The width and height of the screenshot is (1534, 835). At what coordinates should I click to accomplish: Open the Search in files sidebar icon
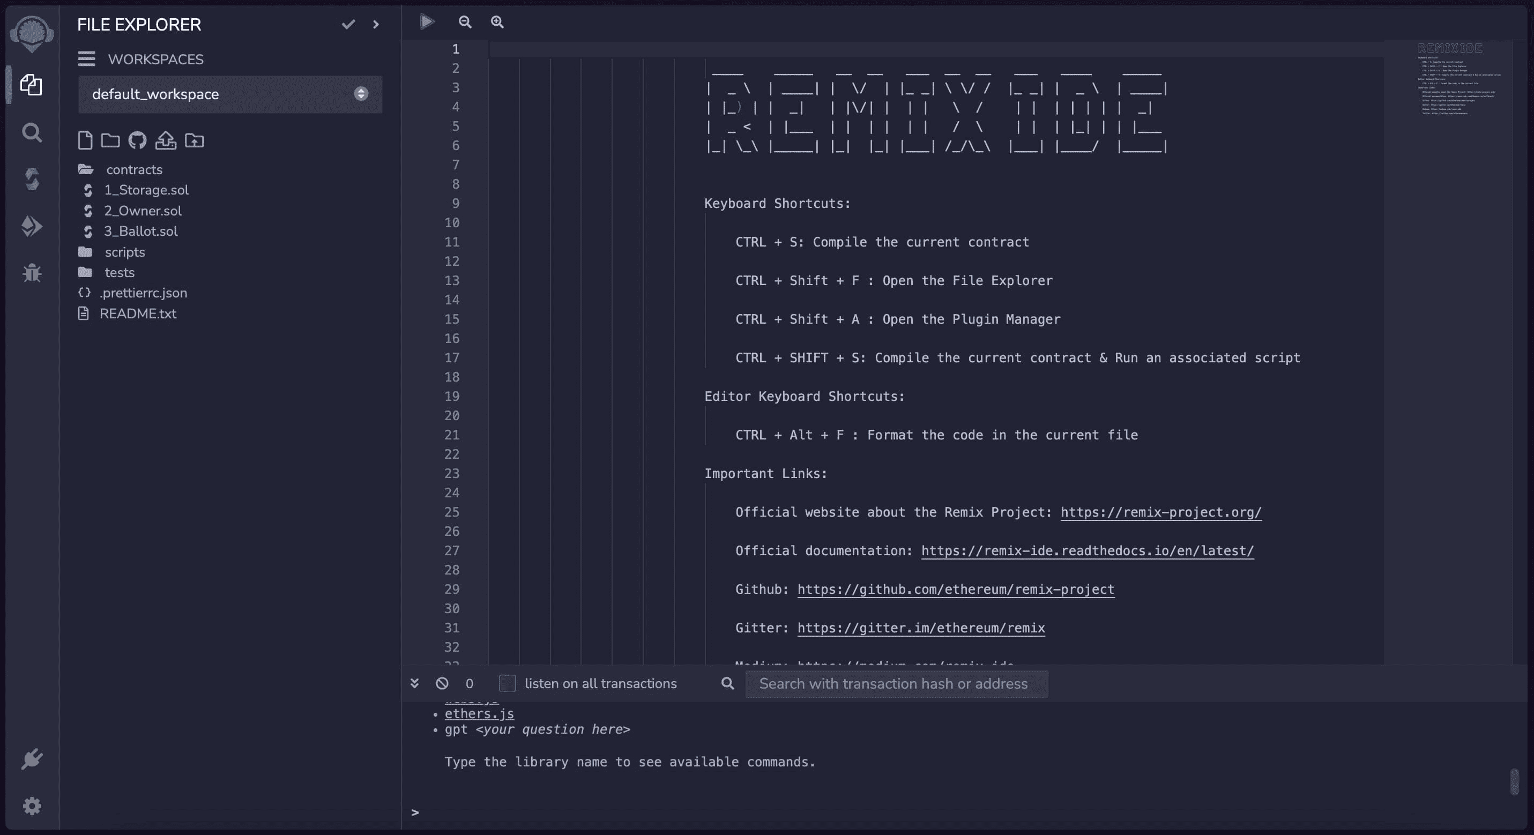32,132
